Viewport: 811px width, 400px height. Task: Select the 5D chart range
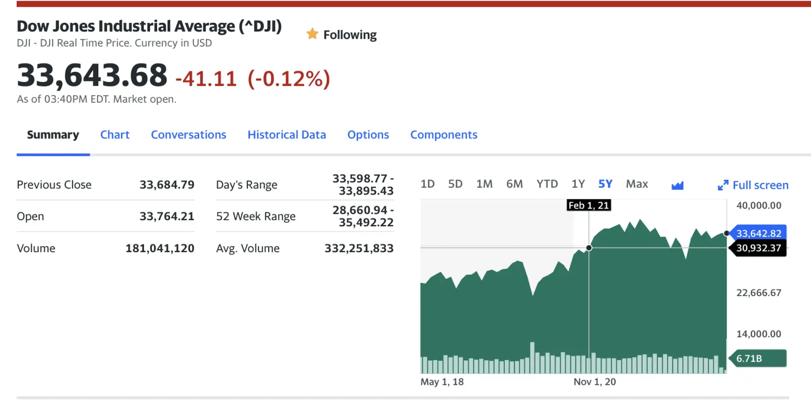pos(455,184)
